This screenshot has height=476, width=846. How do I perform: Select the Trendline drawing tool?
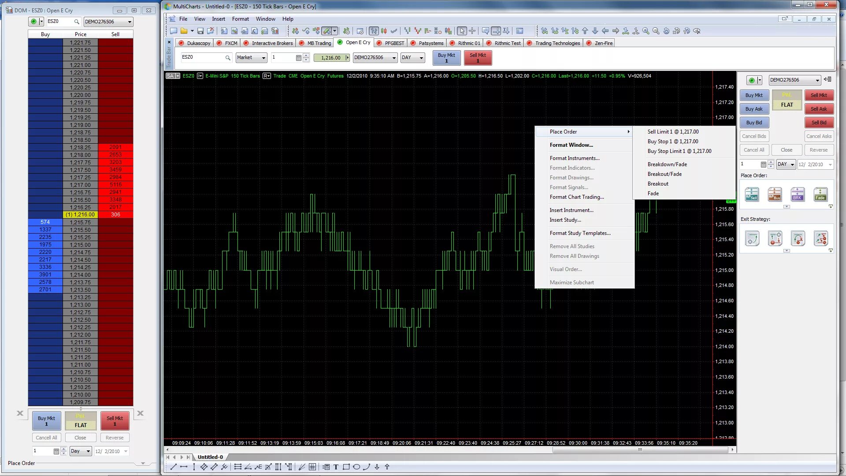point(173,466)
